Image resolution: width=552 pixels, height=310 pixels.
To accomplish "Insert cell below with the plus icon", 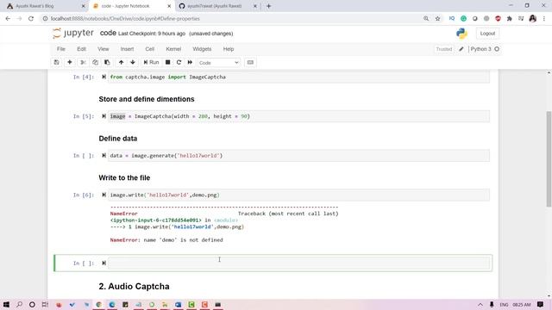I will click(70, 63).
